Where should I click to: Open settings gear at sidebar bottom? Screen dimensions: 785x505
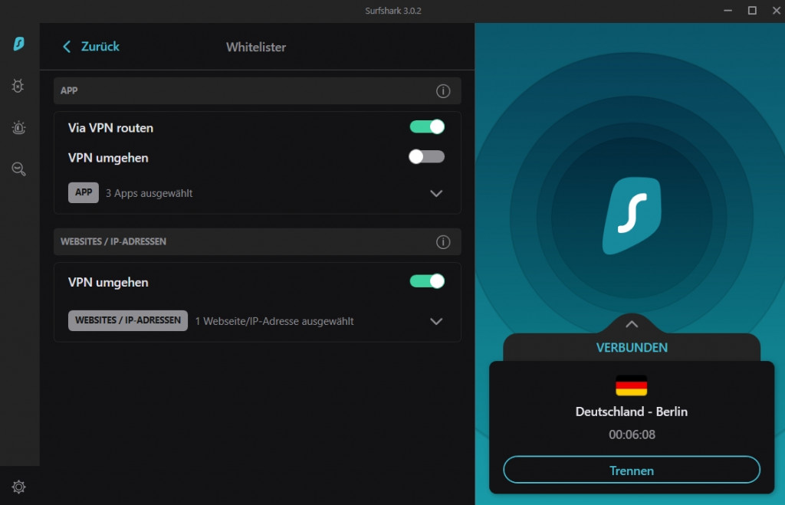[18, 487]
